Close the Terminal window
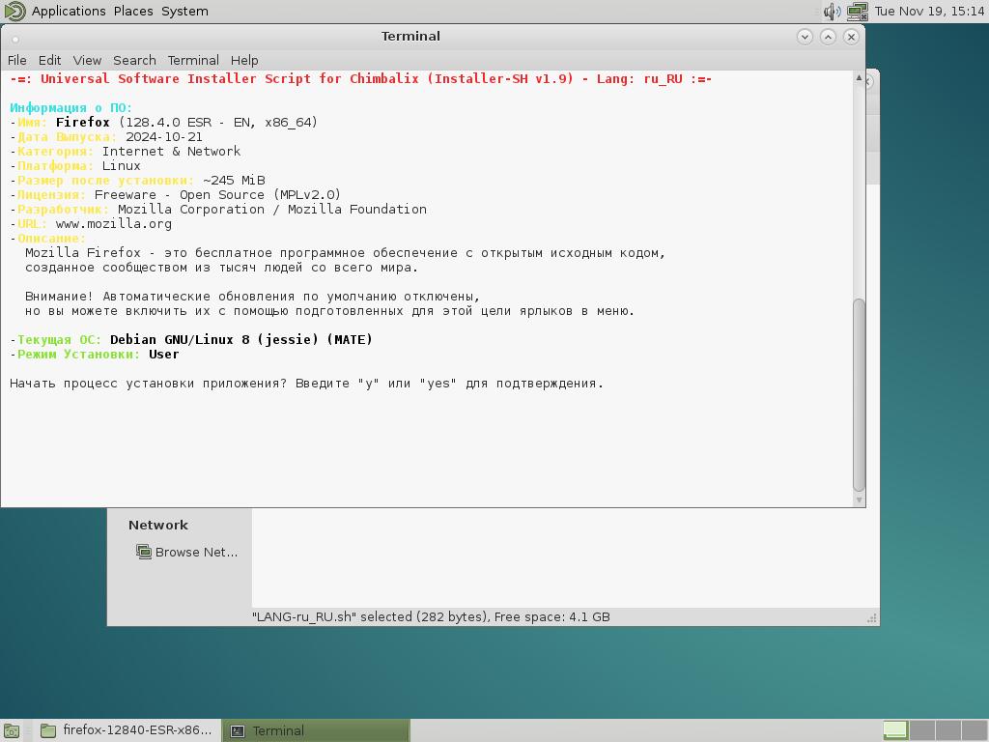Screen dimensions: 989x742 pyautogui.click(x=851, y=37)
